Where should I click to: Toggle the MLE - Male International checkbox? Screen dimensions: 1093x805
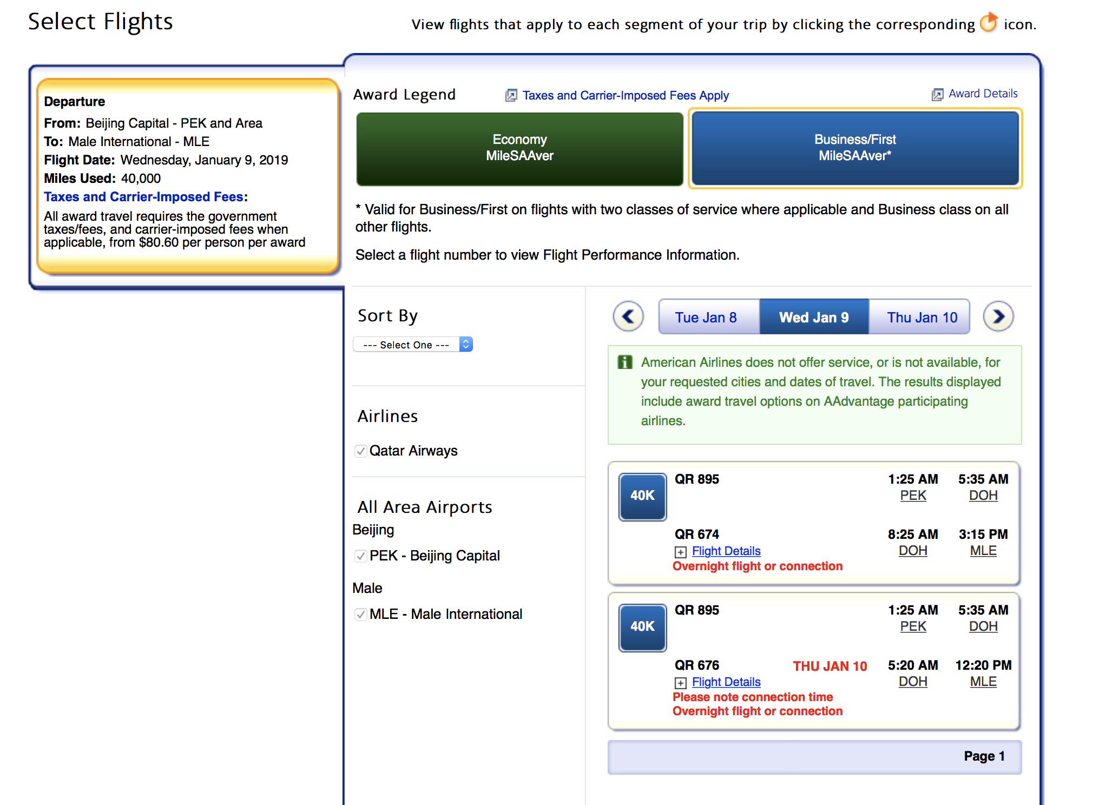pos(360,614)
